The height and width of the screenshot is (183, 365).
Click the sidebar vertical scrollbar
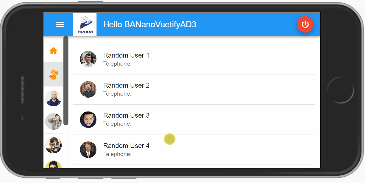click(66, 81)
